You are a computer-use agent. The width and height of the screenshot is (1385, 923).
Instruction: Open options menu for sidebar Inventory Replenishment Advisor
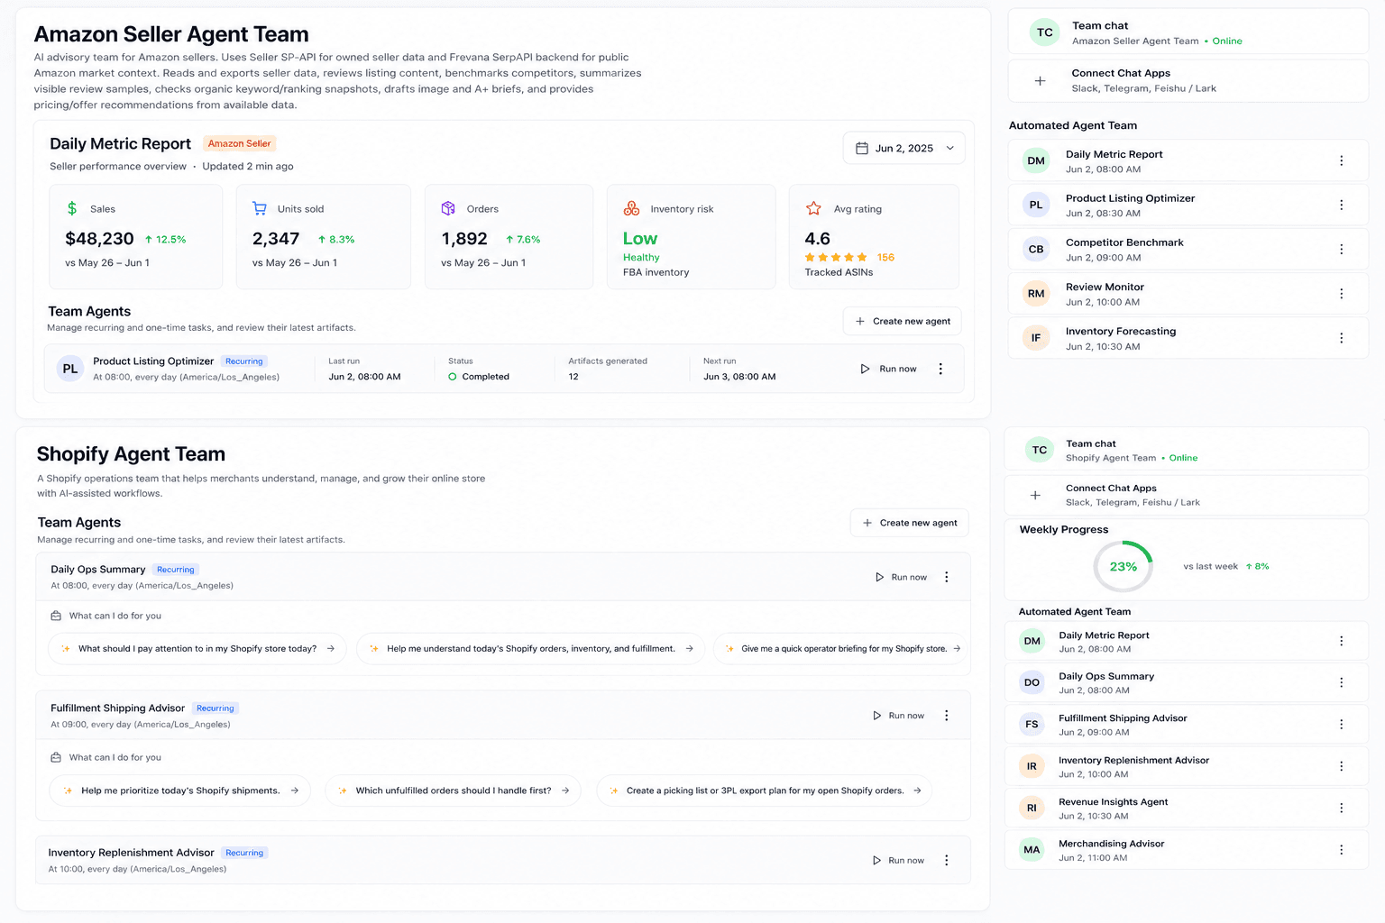pyautogui.click(x=1341, y=767)
